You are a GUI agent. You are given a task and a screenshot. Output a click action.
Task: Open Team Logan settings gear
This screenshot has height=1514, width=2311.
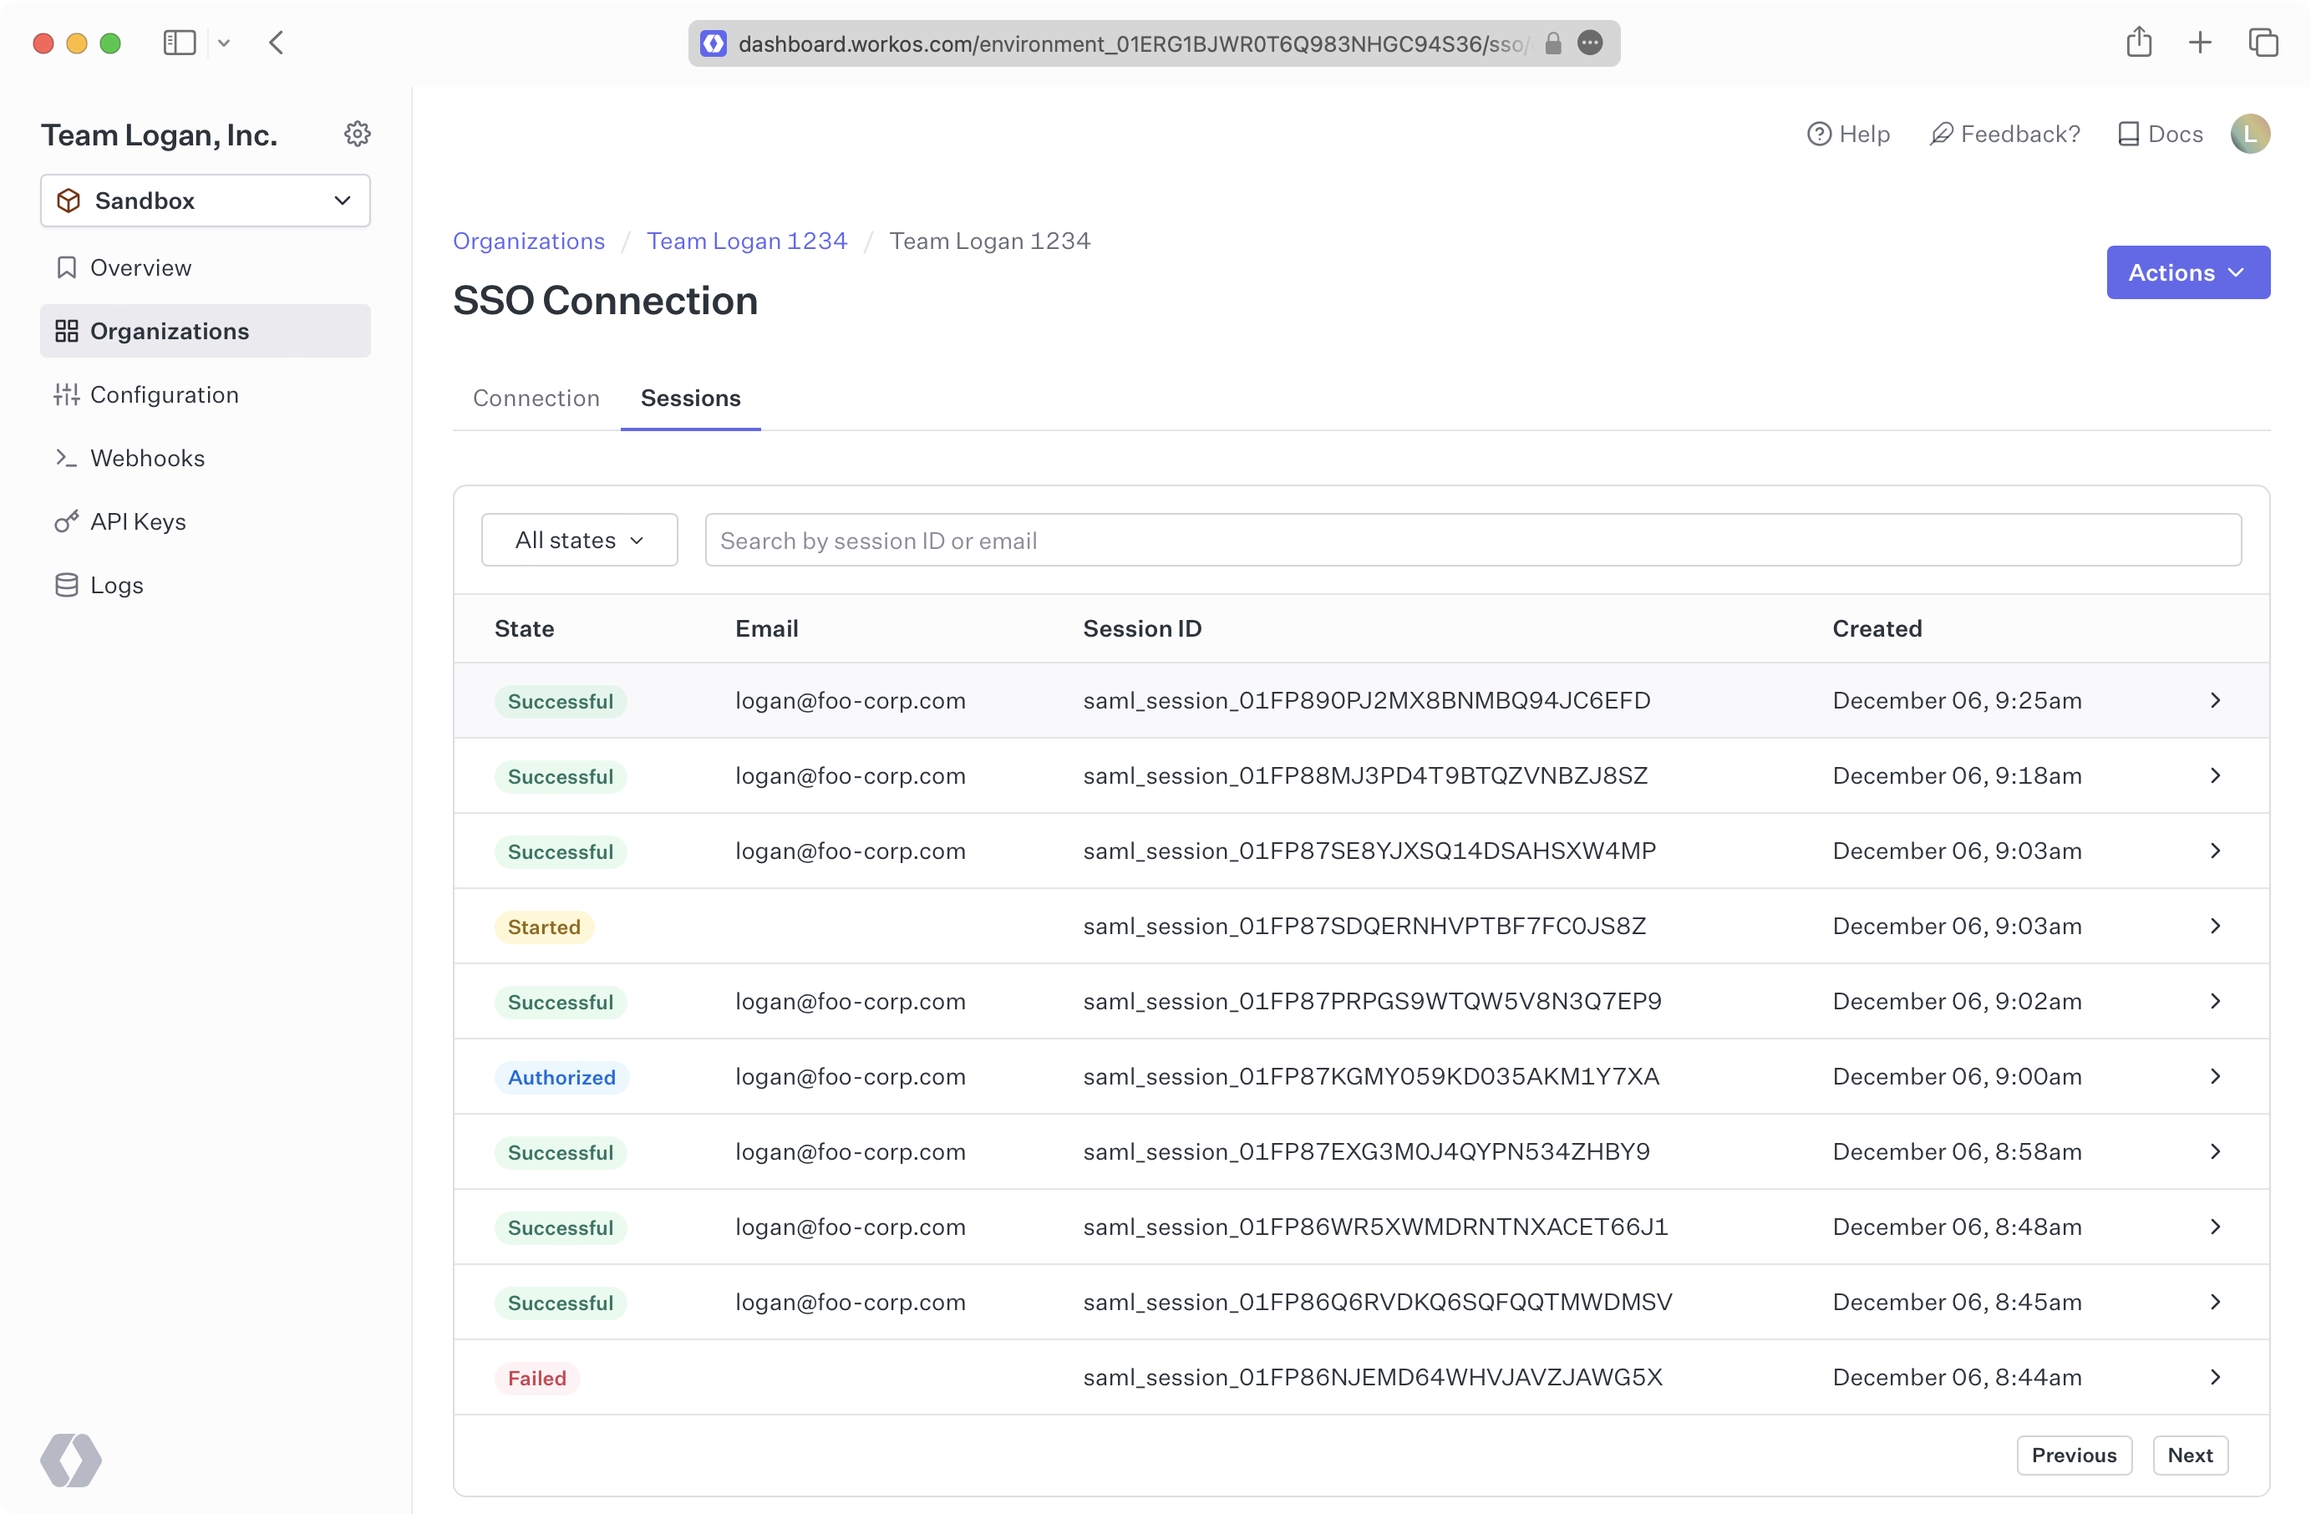point(358,133)
